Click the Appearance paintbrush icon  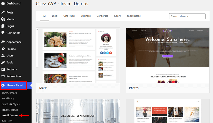coord(3,42)
